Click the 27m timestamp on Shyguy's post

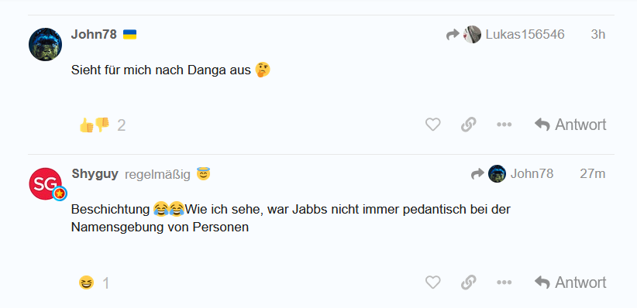[x=593, y=173]
